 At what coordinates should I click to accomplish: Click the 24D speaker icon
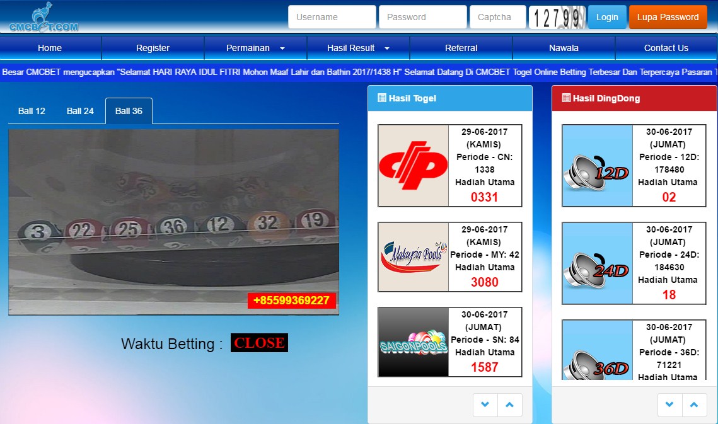pos(597,263)
